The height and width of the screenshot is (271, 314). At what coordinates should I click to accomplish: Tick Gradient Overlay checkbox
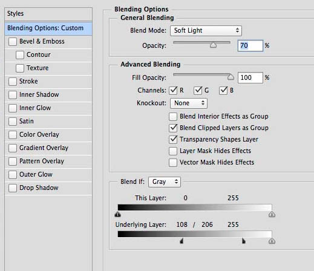[x=13, y=148]
